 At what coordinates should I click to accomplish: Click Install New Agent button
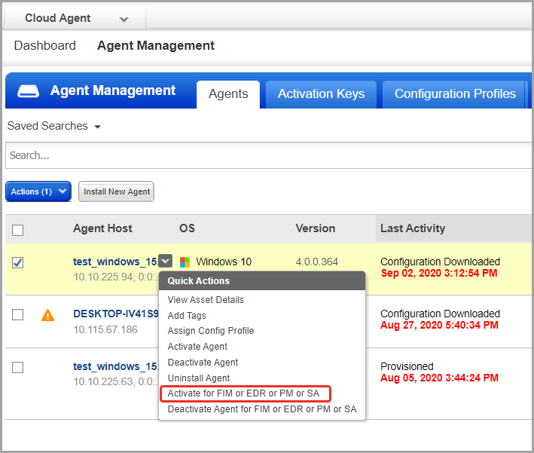(117, 191)
